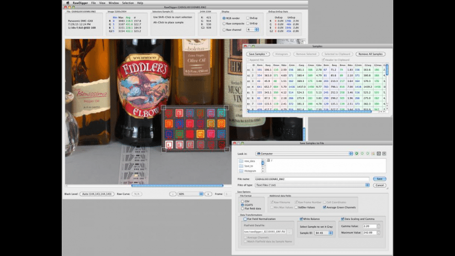Toggle Average Green Channels checkbox
This screenshot has height=256, width=455.
click(x=324, y=207)
